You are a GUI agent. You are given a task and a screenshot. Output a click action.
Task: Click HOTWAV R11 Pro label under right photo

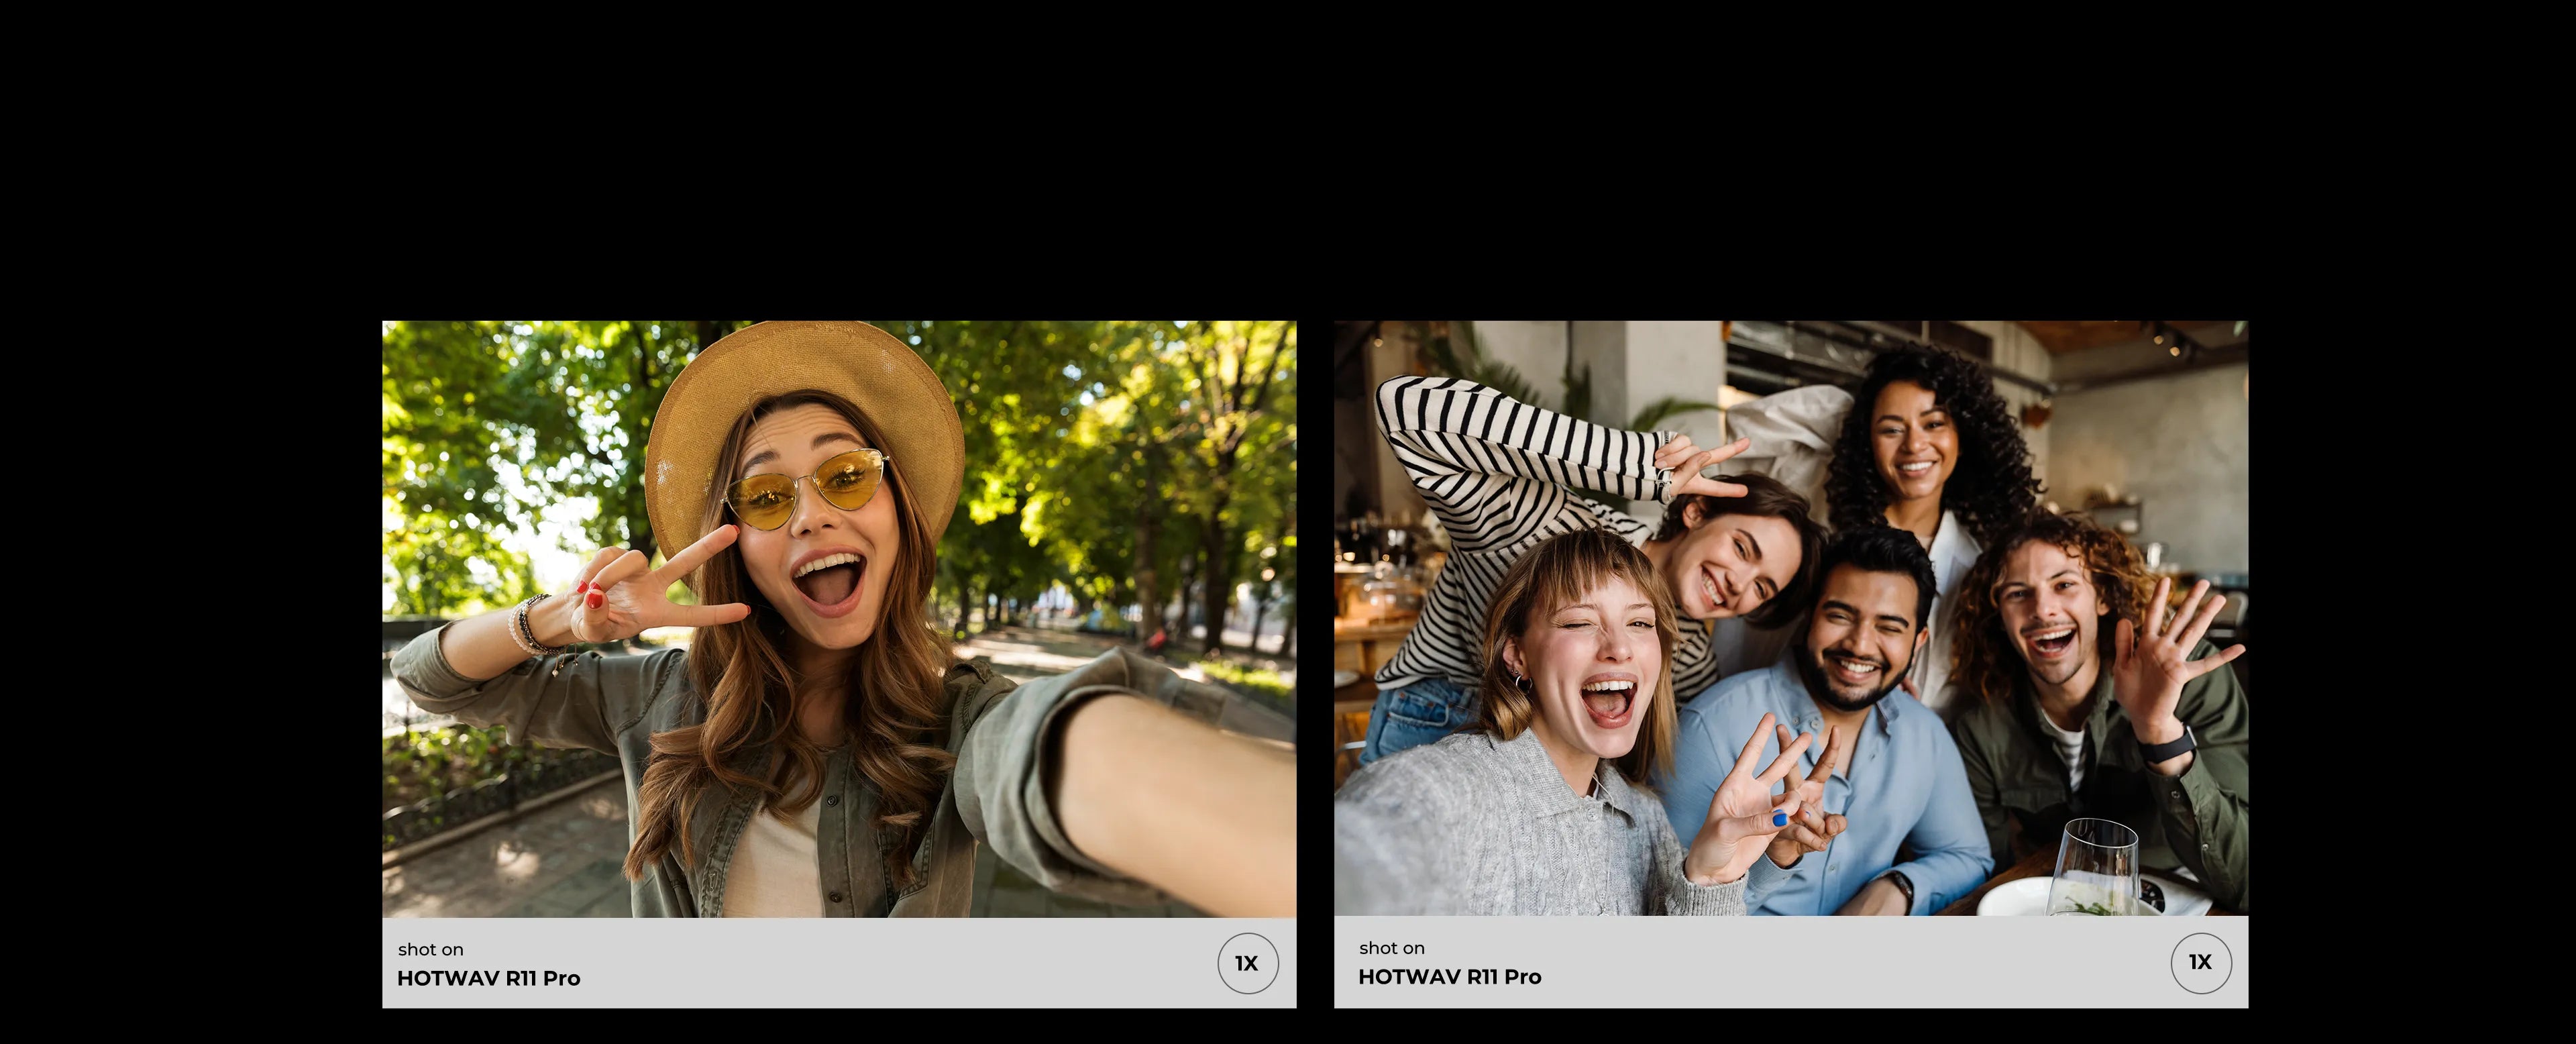click(1449, 976)
